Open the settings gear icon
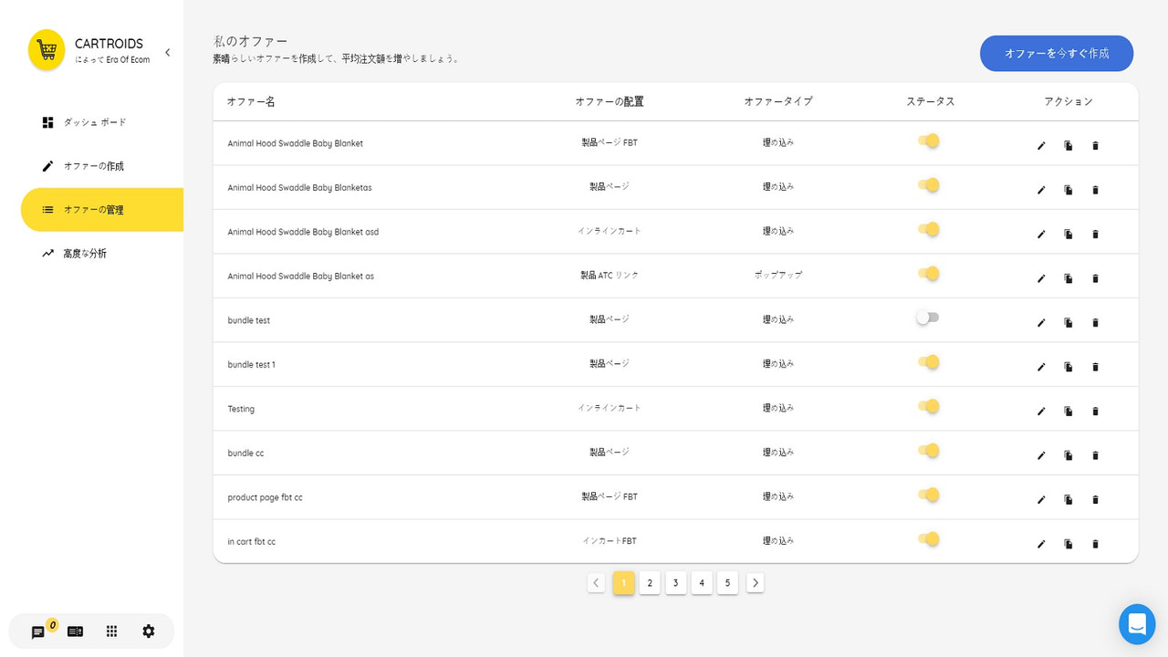 pyautogui.click(x=149, y=631)
